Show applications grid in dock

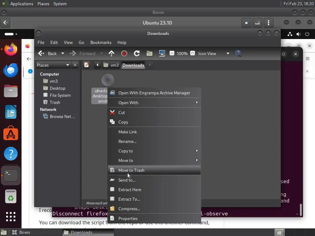(11, 217)
